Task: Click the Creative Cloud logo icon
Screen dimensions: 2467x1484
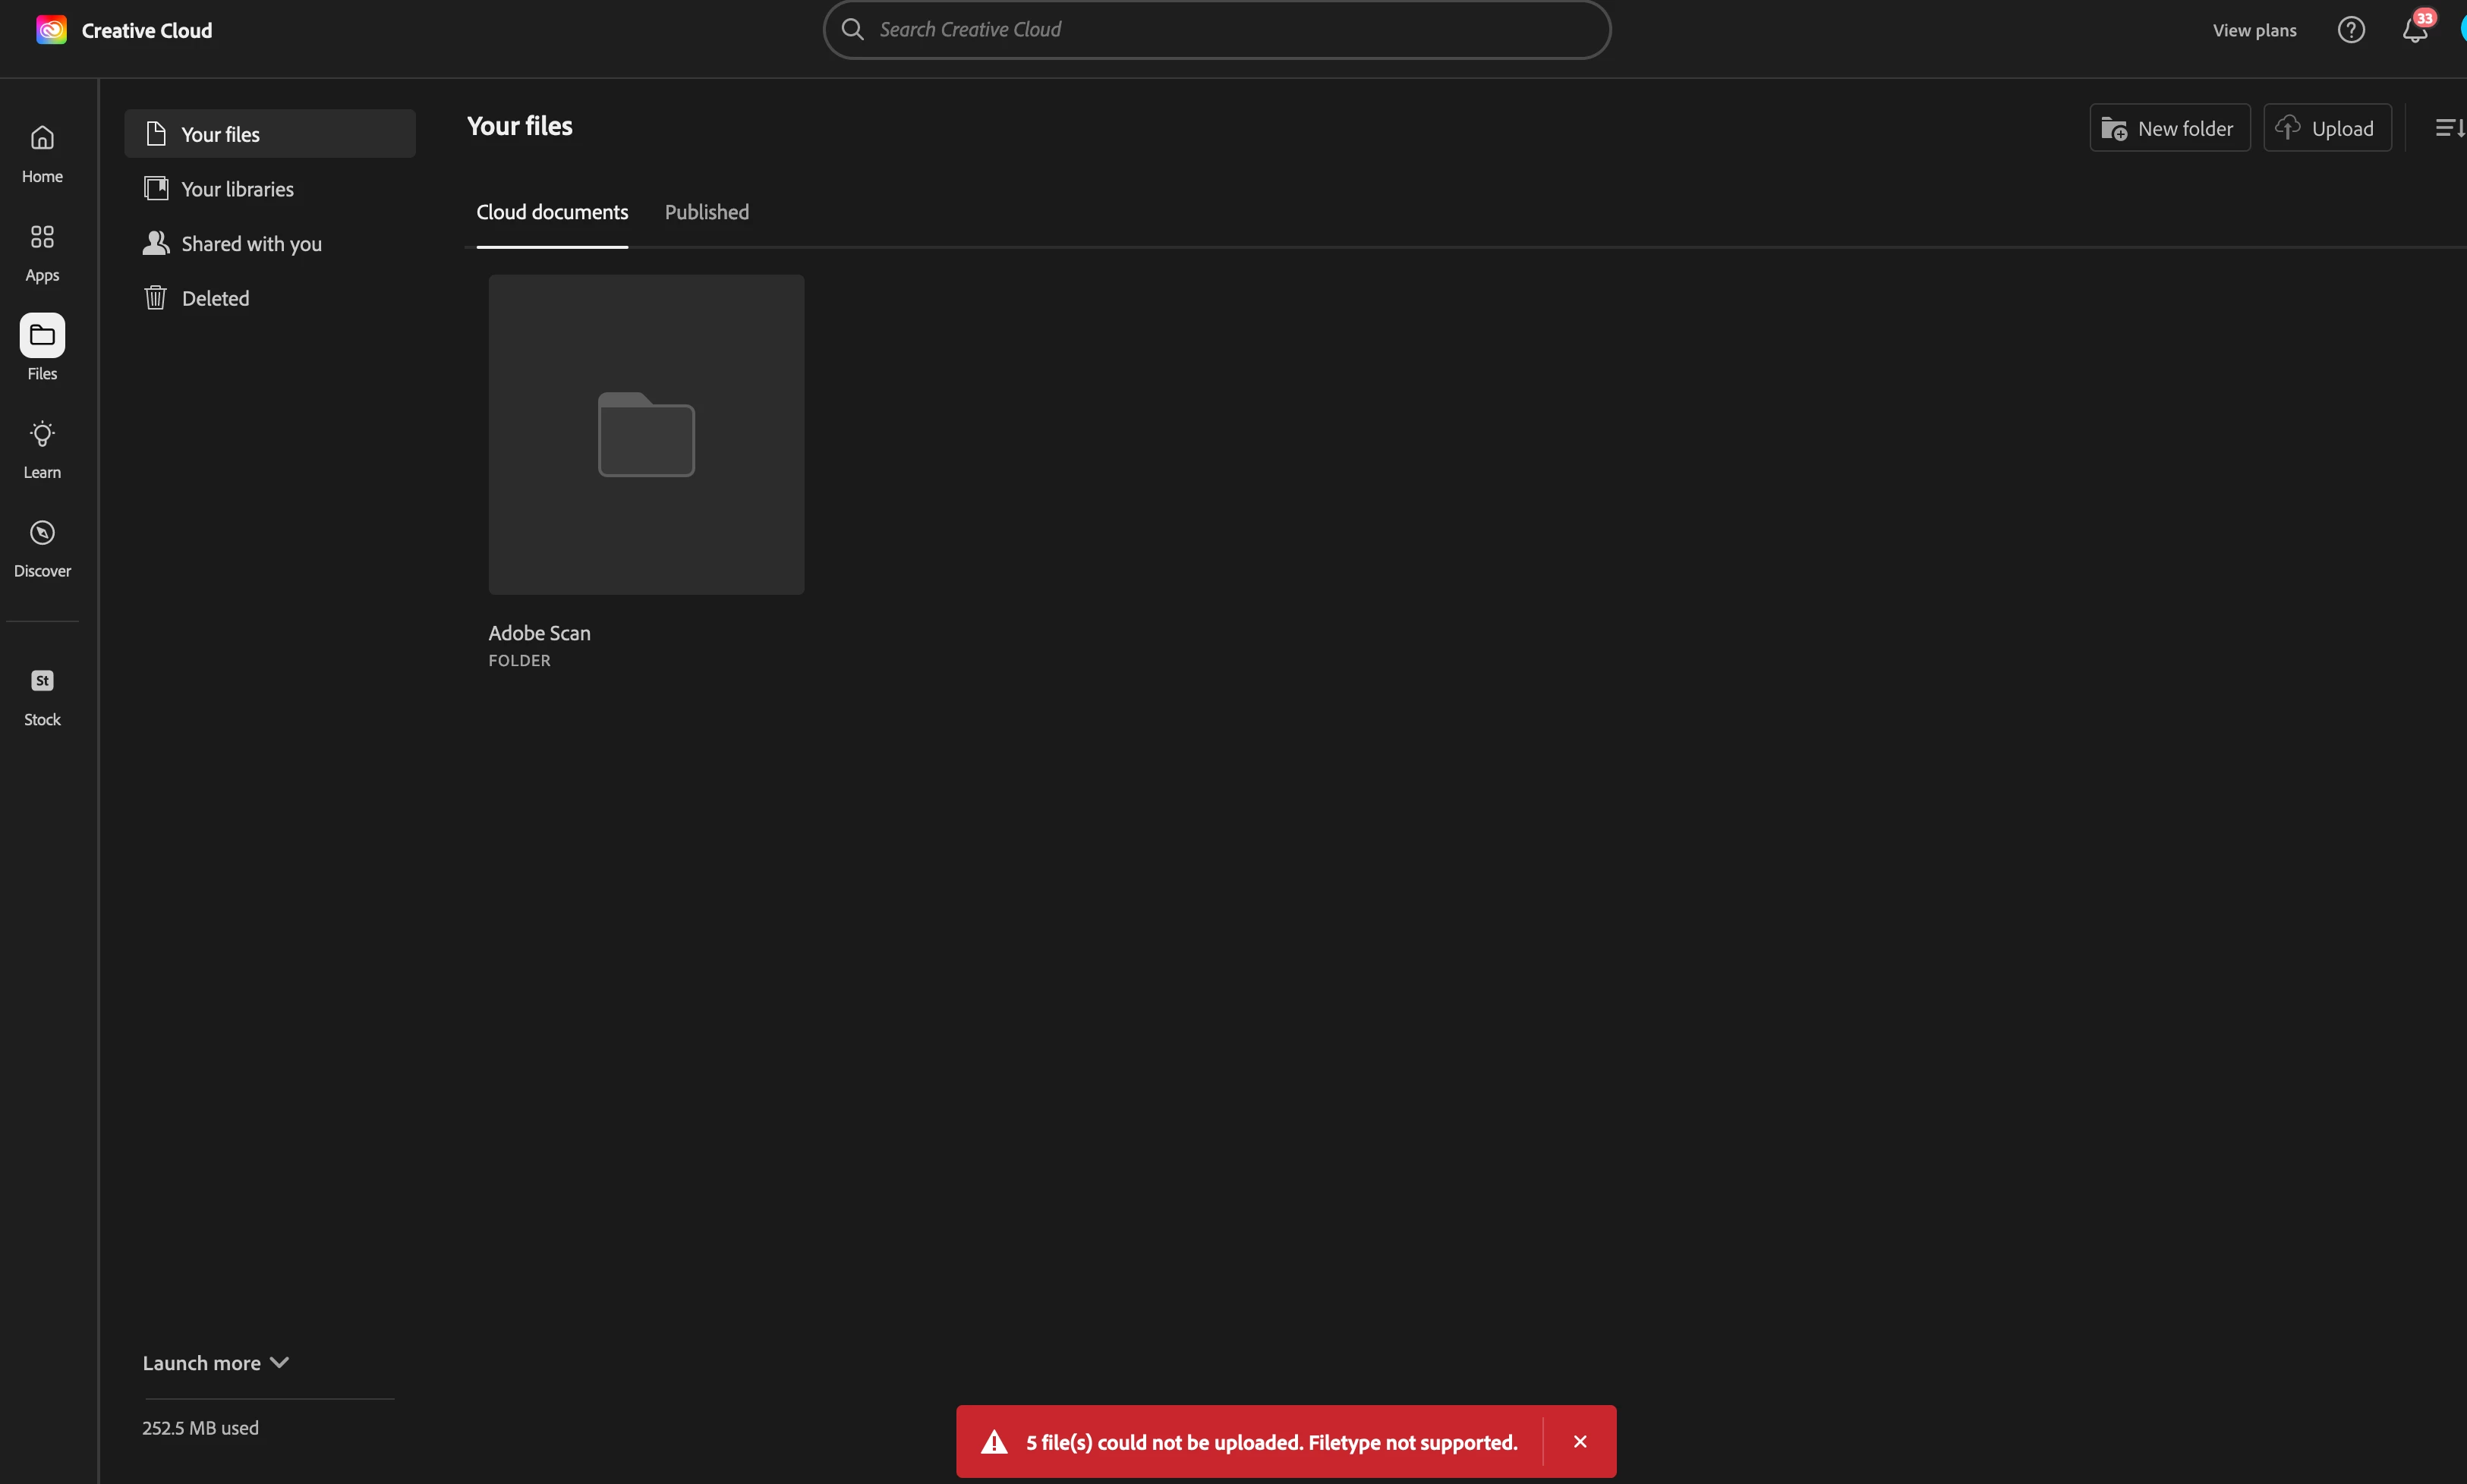Action: click(51, 30)
